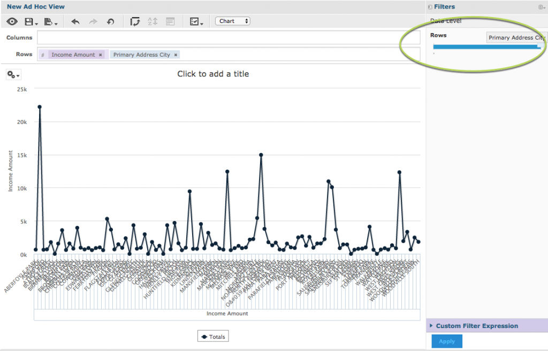
Task: Open the chart gear options menu
Action: 13,75
